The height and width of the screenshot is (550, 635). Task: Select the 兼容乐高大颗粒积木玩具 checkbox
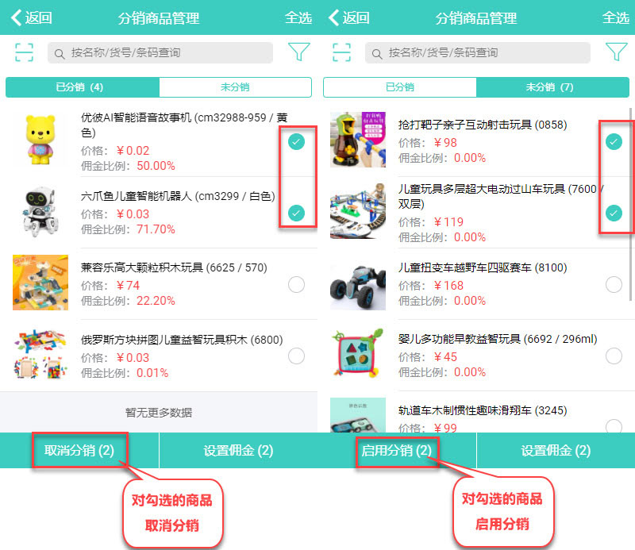click(296, 284)
